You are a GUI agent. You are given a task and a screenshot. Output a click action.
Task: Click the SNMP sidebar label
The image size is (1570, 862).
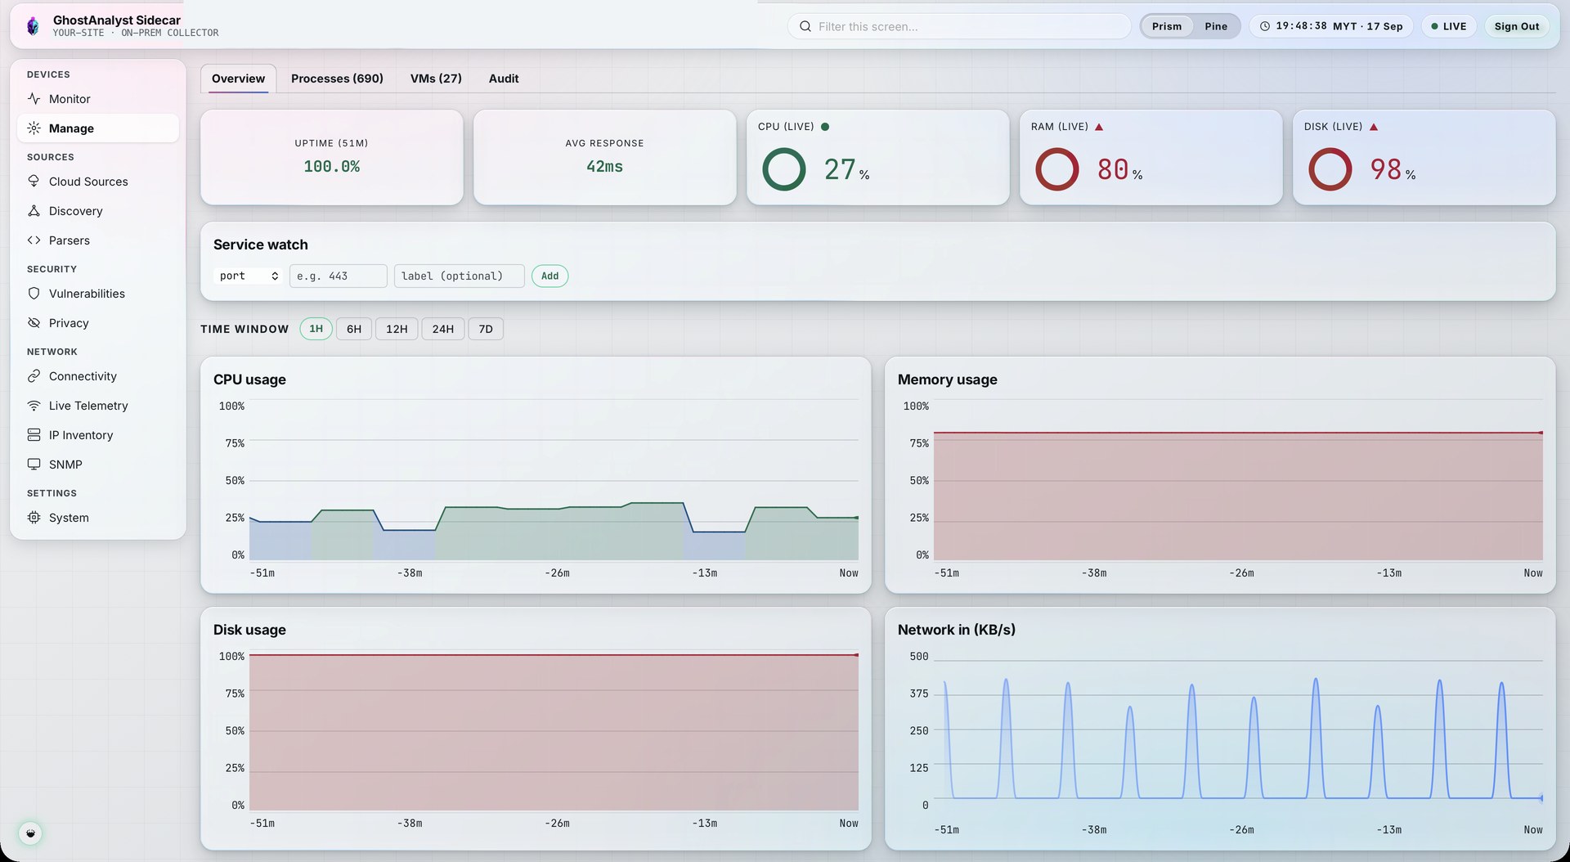(65, 465)
